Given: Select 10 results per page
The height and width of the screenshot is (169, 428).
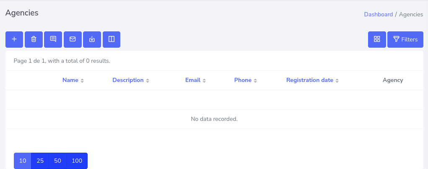Looking at the screenshot, I should click(23, 161).
